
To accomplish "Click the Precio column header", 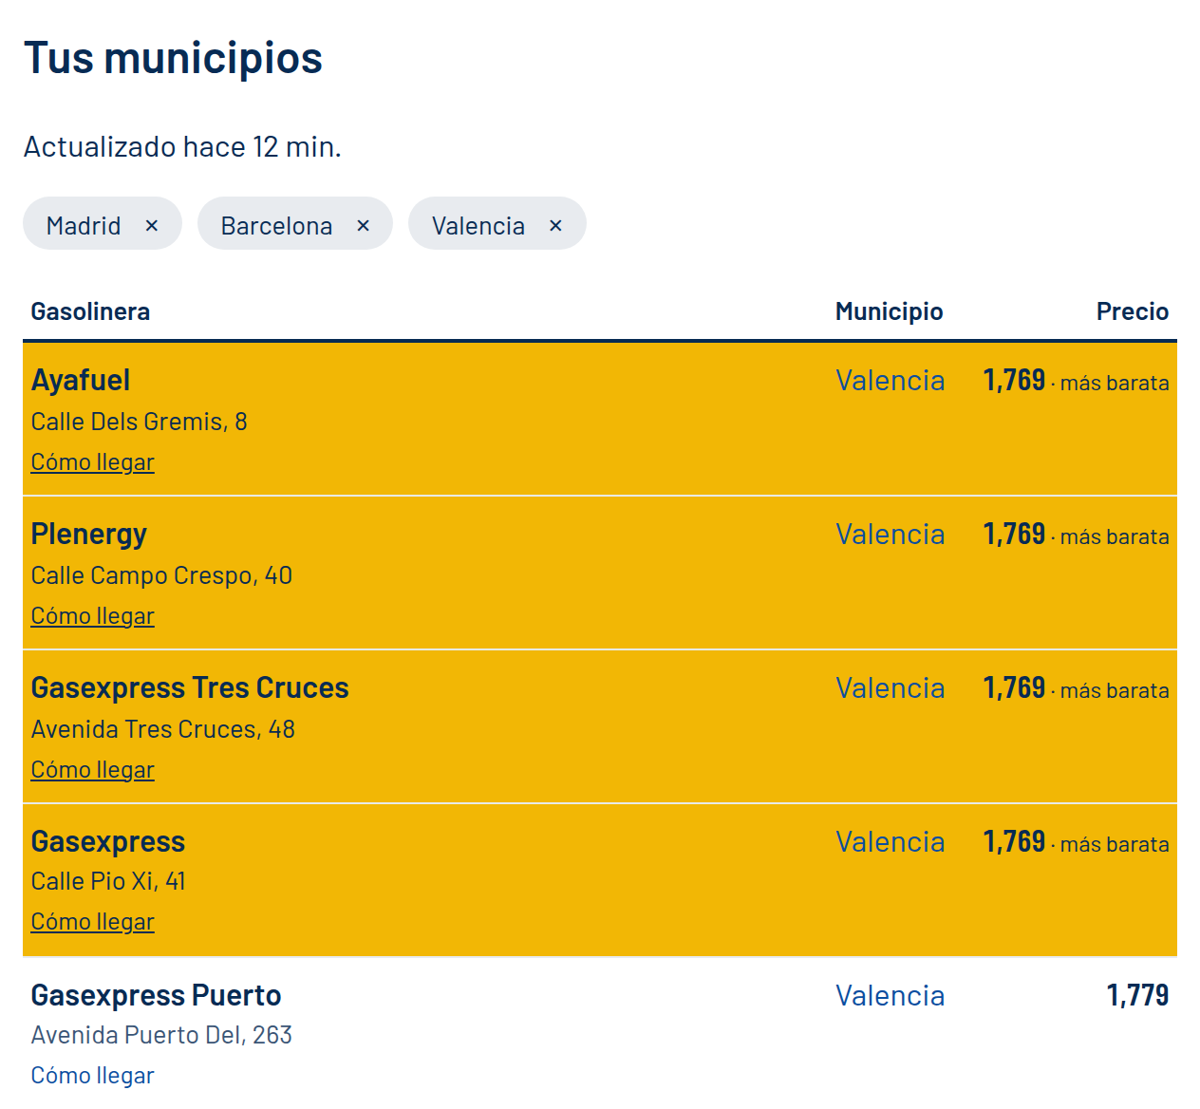I will (1132, 311).
